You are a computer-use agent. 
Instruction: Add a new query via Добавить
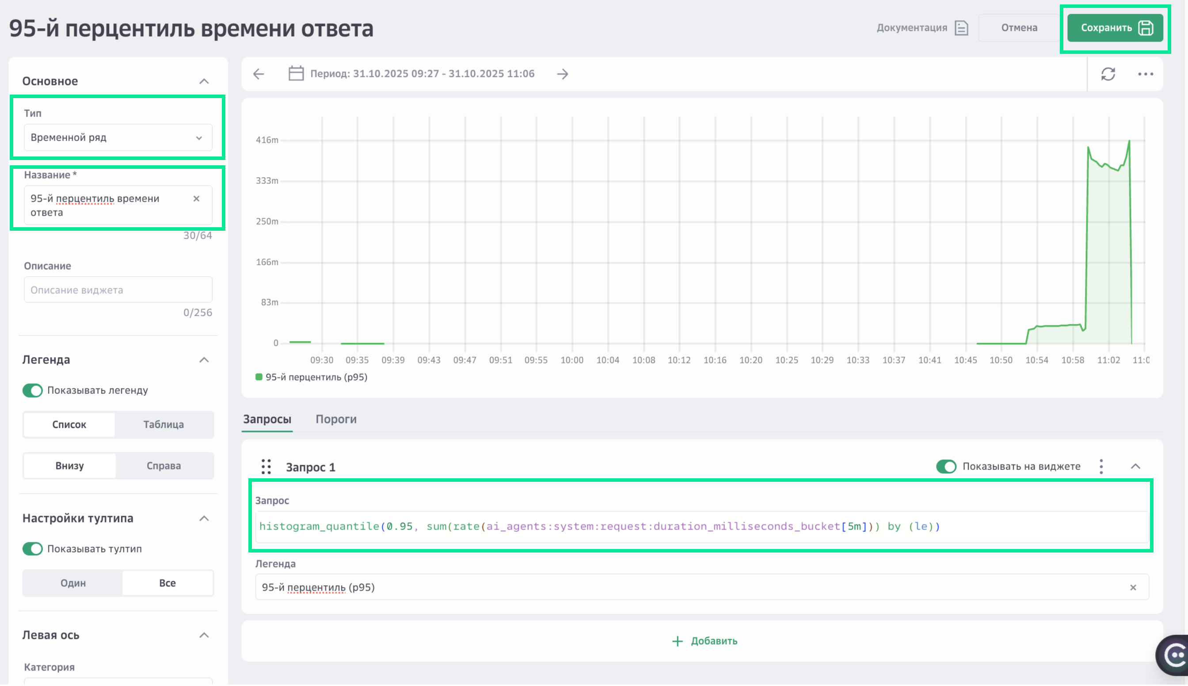click(705, 641)
